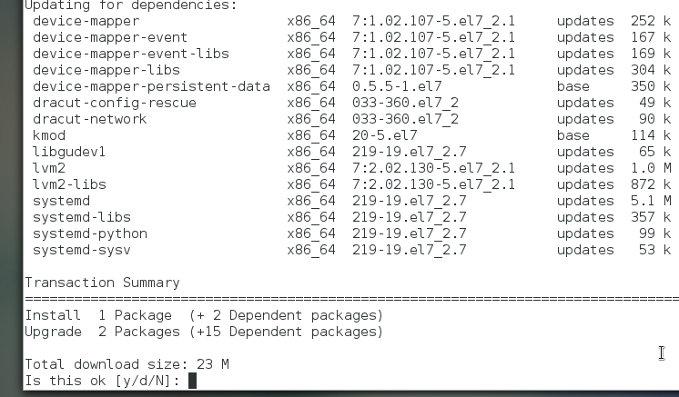Click the device-mapper-event package row
Image resolution: width=679 pixels, height=397 pixels.
tap(351, 37)
